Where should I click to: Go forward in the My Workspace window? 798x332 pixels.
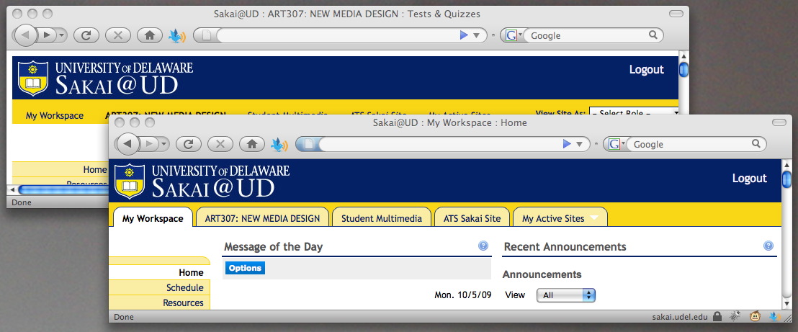pos(149,144)
